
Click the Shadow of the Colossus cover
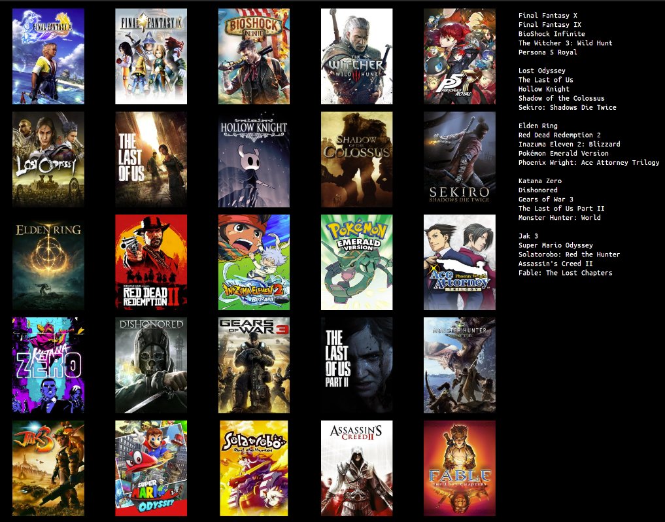pos(356,159)
